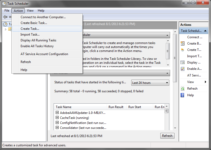211x150 pixels.
Task: Select Display All Running Tasks in the menu
Action: [x=47, y=40]
